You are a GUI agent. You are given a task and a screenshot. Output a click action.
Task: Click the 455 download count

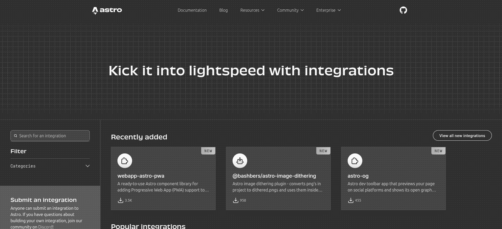[358, 200]
